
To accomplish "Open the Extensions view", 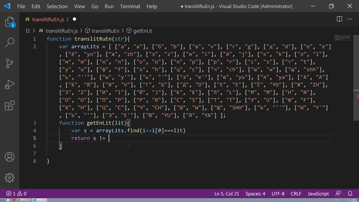I will 10,105.
